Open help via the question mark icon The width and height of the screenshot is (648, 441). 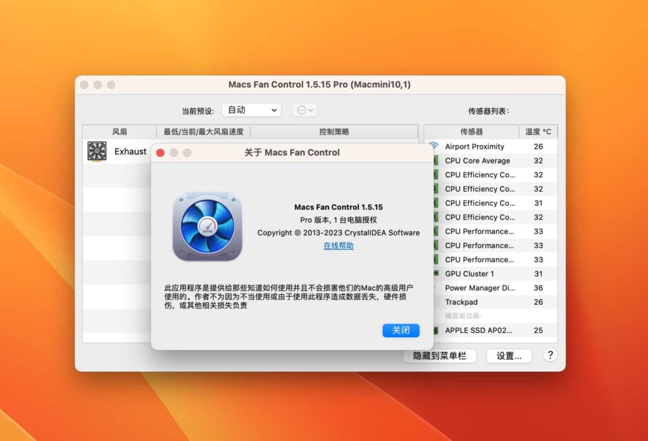[x=550, y=356]
